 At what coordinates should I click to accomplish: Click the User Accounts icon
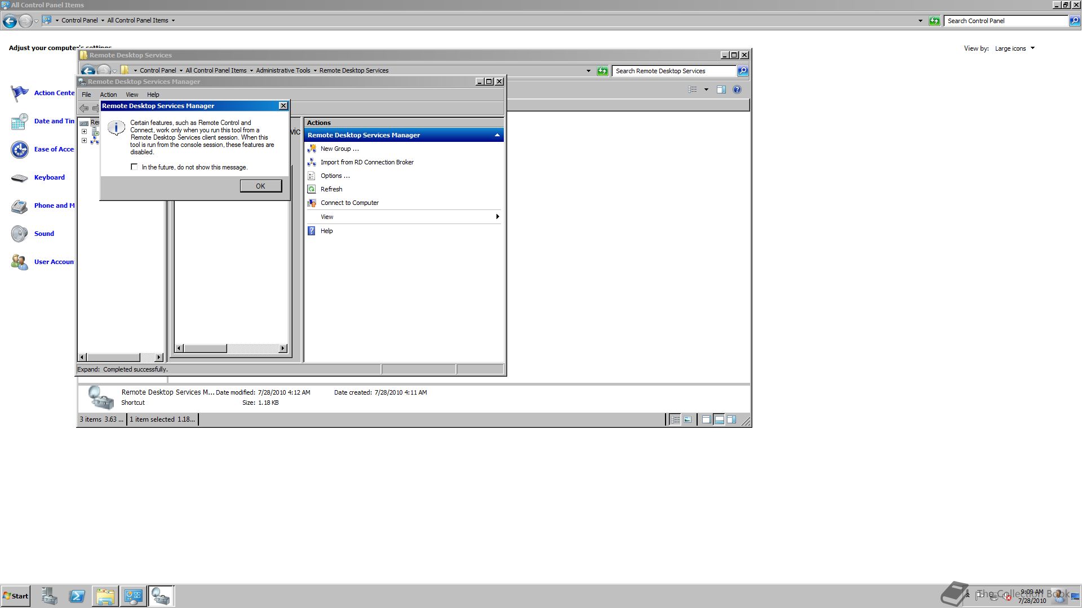click(20, 262)
